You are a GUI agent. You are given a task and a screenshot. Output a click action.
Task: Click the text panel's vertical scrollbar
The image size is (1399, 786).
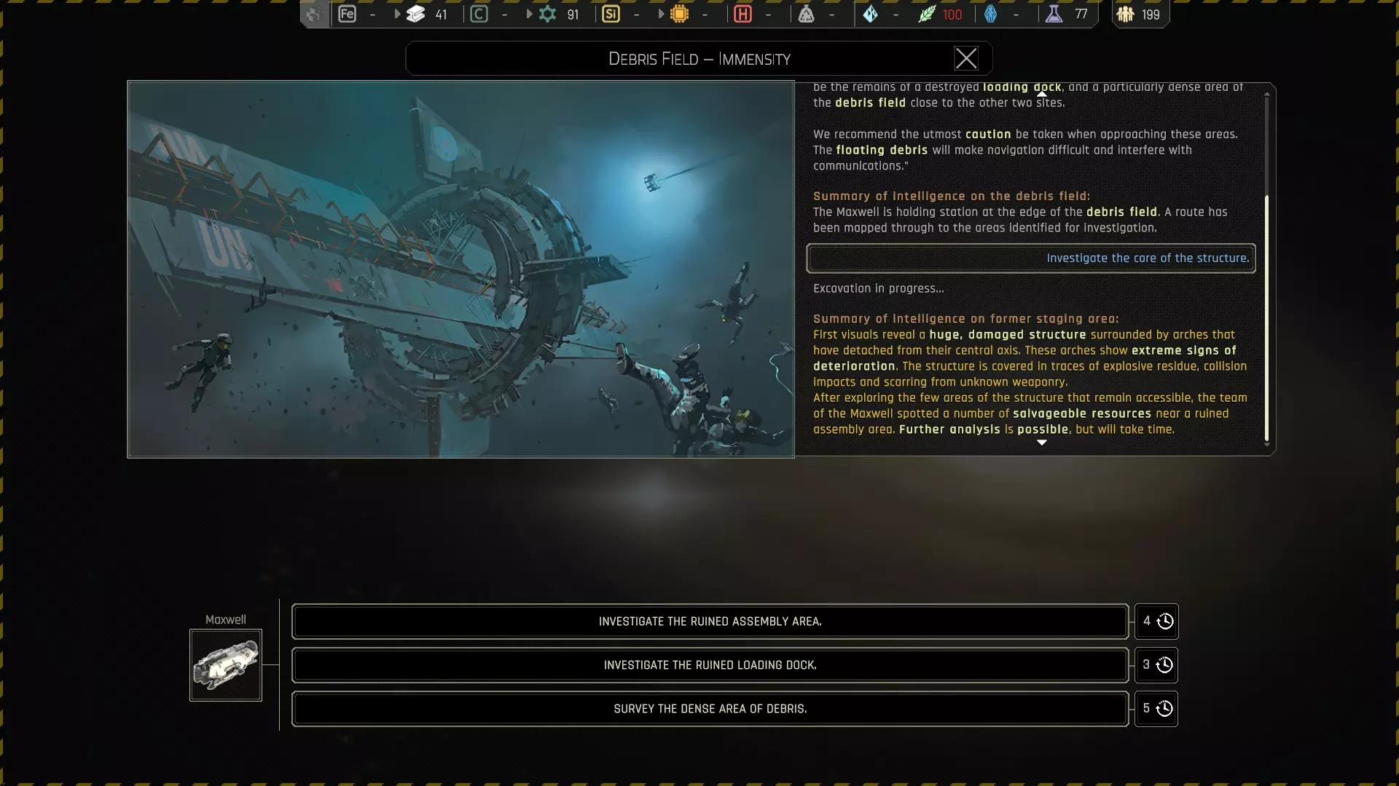tap(1266, 318)
